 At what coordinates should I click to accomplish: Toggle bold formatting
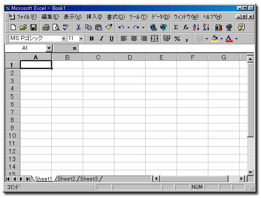tap(91, 39)
